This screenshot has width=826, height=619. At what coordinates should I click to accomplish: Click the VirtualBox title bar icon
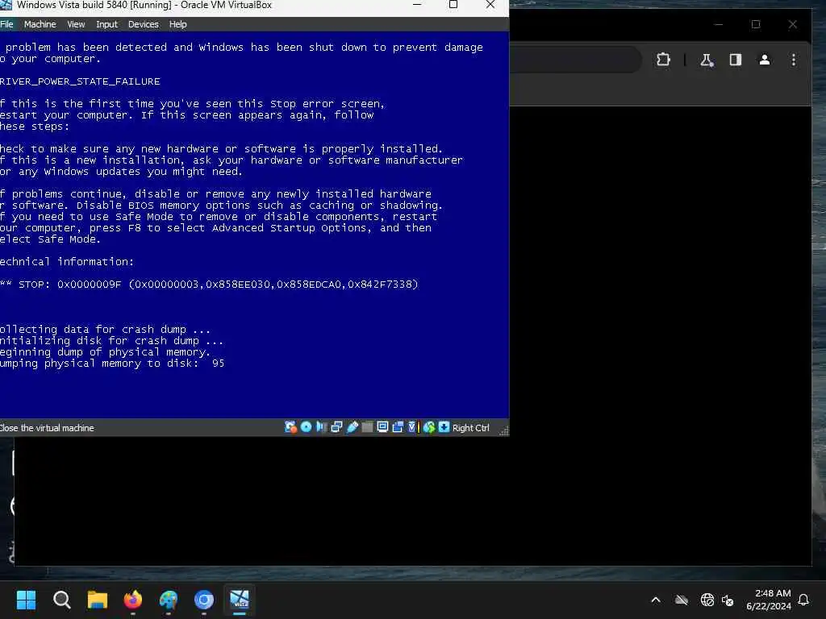6,5
